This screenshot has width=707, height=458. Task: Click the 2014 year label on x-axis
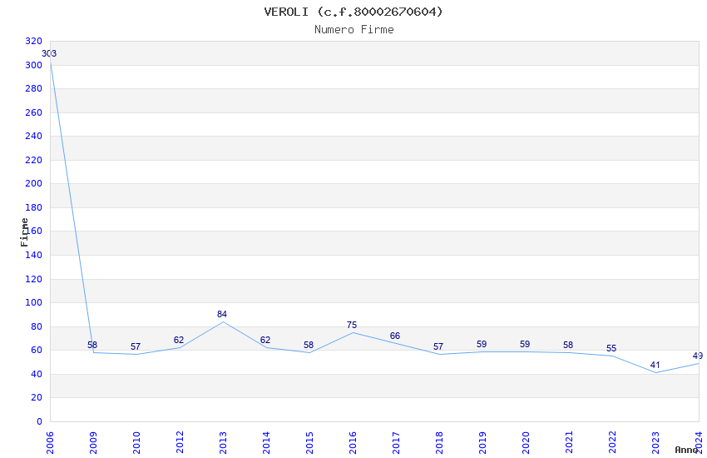coord(266,443)
